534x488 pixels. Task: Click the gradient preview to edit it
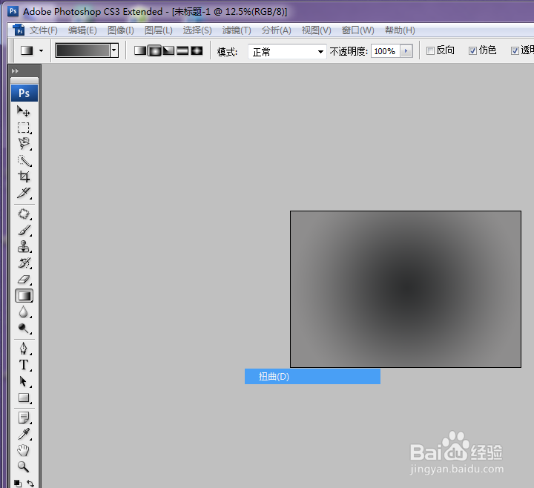coord(83,50)
